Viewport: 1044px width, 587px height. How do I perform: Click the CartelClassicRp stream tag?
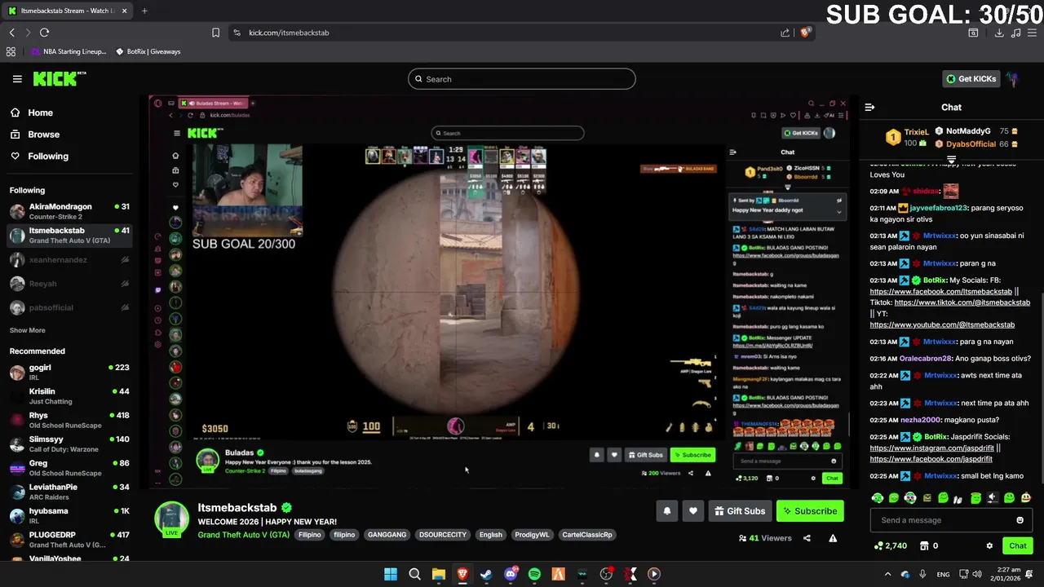pyautogui.click(x=586, y=535)
